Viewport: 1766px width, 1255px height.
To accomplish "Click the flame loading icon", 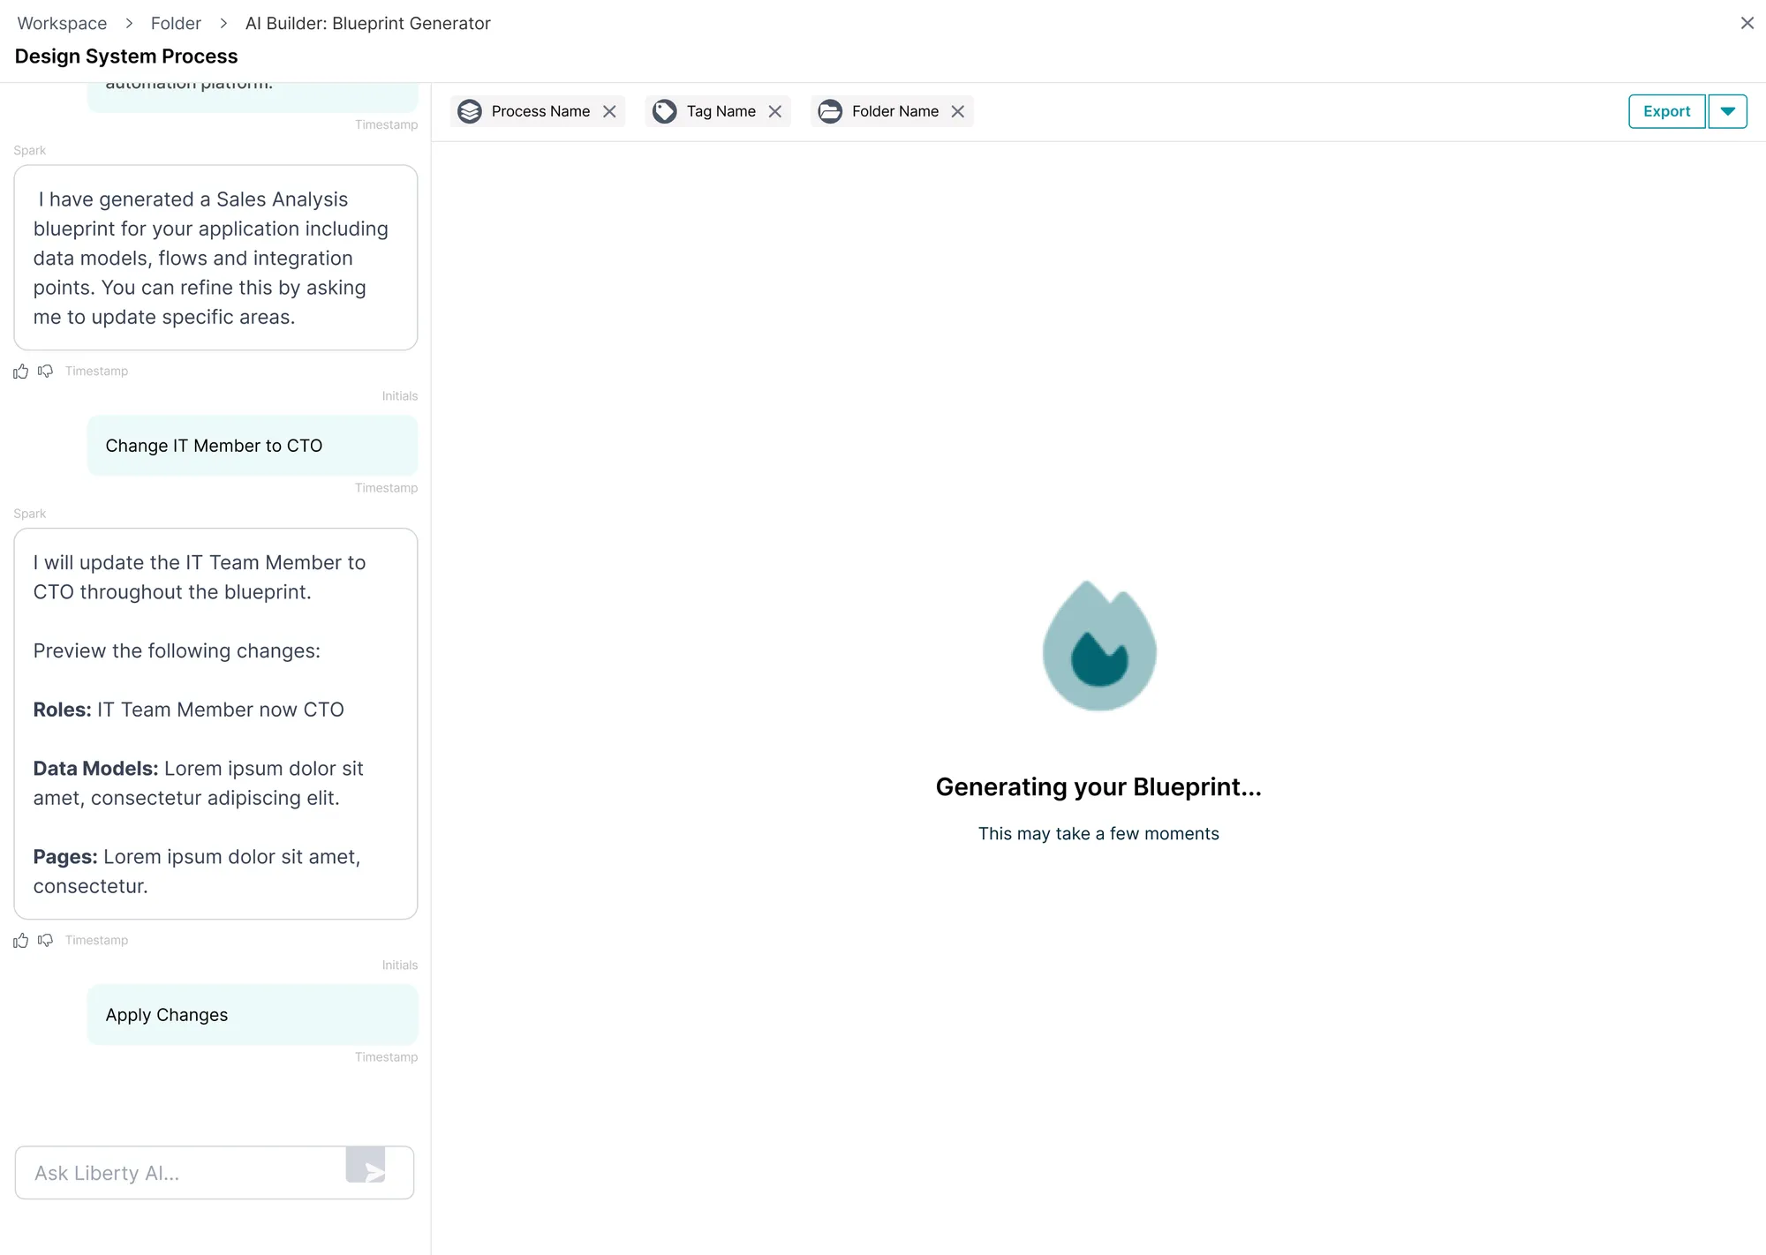I will [x=1099, y=646].
